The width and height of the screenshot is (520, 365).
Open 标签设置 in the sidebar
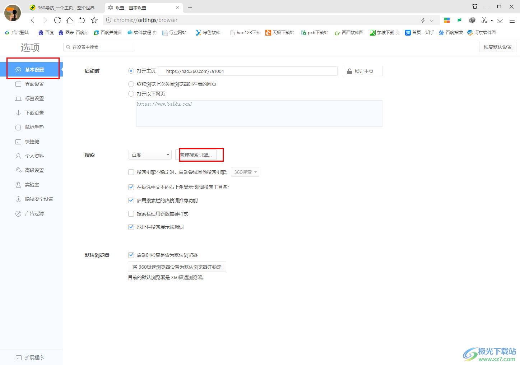click(31, 98)
